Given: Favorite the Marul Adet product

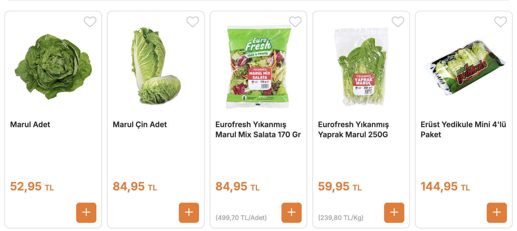Looking at the screenshot, I should [90, 22].
